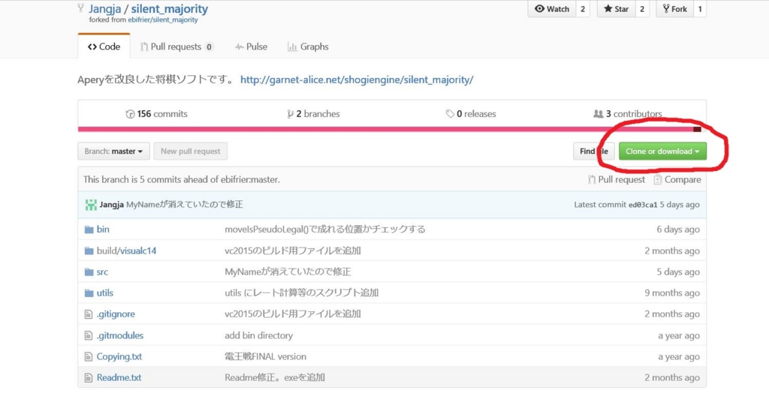The width and height of the screenshot is (769, 393).
Task: Click the fork icon beside Jangja repository title
Action: point(81,7)
